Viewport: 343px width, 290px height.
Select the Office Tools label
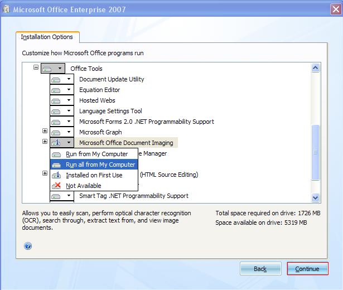coord(86,69)
